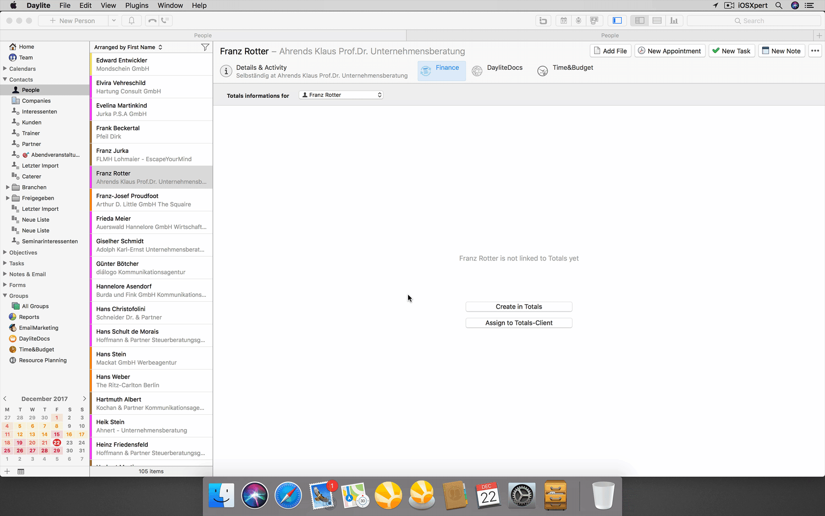825x516 pixels.
Task: Add a new tab with plus icon
Action: tap(819, 35)
